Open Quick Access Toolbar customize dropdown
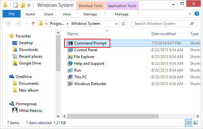203x129 pixels. click(29, 5)
